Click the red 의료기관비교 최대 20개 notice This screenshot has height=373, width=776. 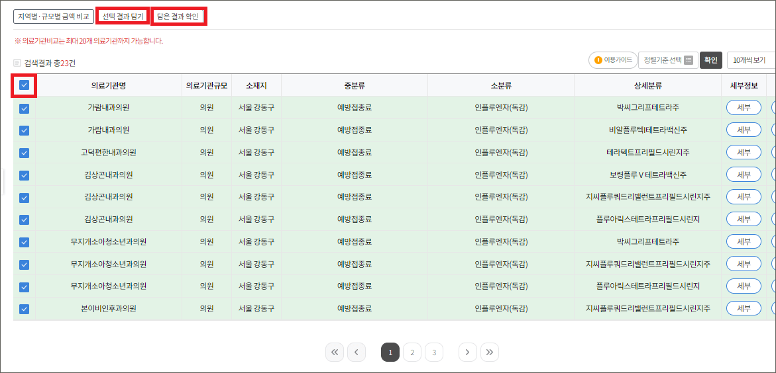coord(89,41)
